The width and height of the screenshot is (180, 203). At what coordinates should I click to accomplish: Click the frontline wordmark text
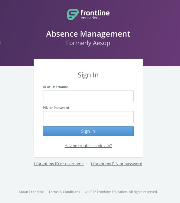(95, 13)
